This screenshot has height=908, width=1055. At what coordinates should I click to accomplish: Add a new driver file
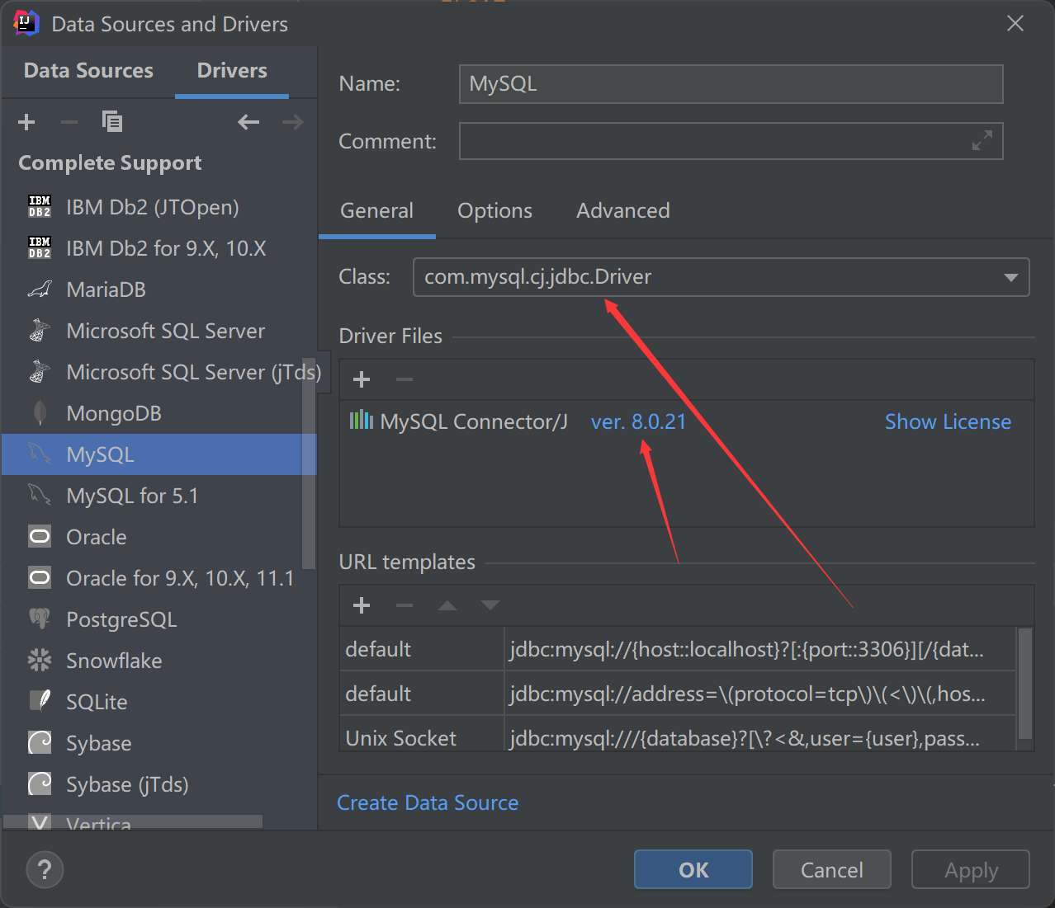[x=362, y=379]
